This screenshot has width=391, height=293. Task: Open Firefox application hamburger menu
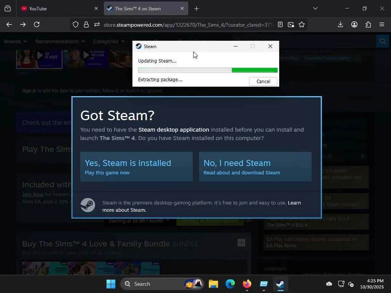[x=382, y=24]
